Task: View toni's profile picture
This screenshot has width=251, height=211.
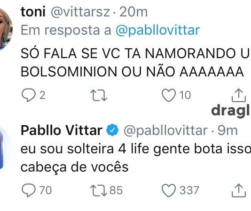Action: click(5, 29)
